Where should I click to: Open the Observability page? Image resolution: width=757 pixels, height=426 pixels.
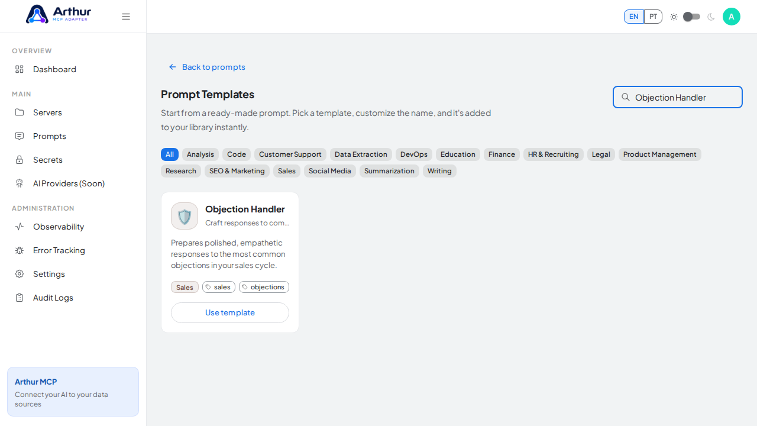click(73, 227)
